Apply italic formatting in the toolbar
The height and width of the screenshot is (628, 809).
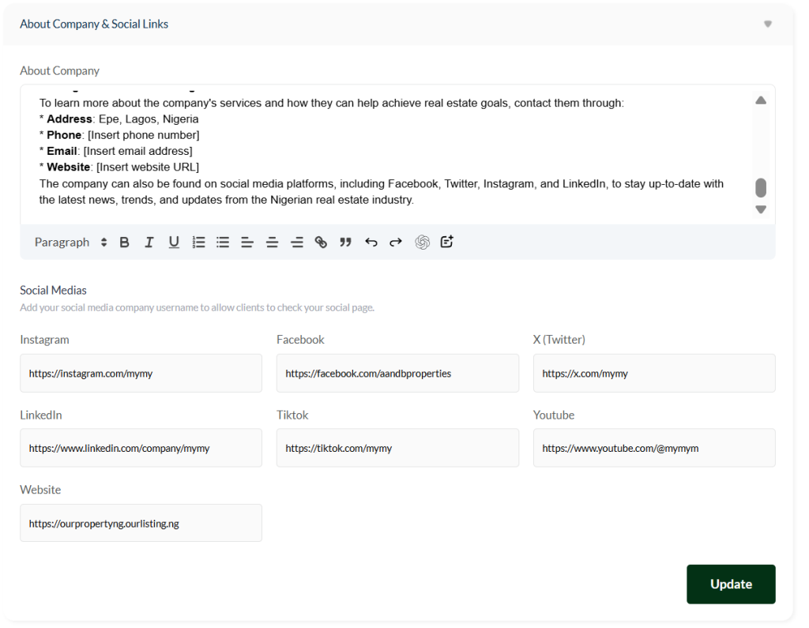(x=149, y=243)
